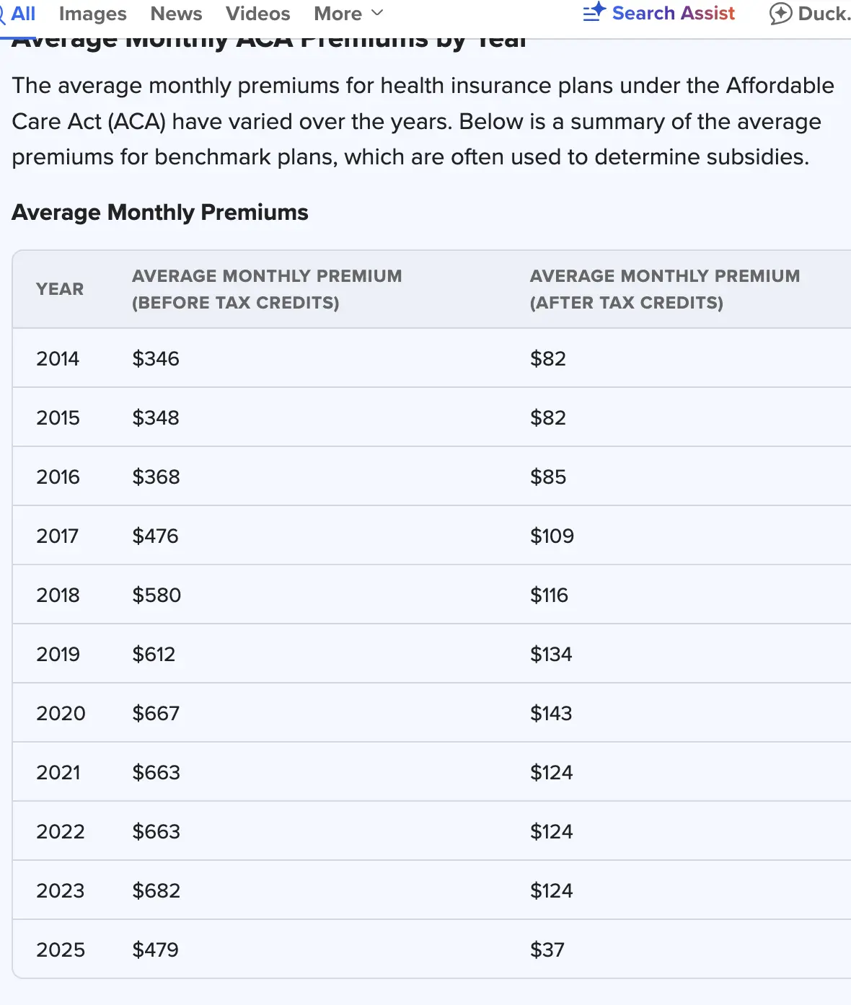Click the $580 premium value for 2018
Image resolution: width=851 pixels, height=1005 pixels.
pos(156,595)
